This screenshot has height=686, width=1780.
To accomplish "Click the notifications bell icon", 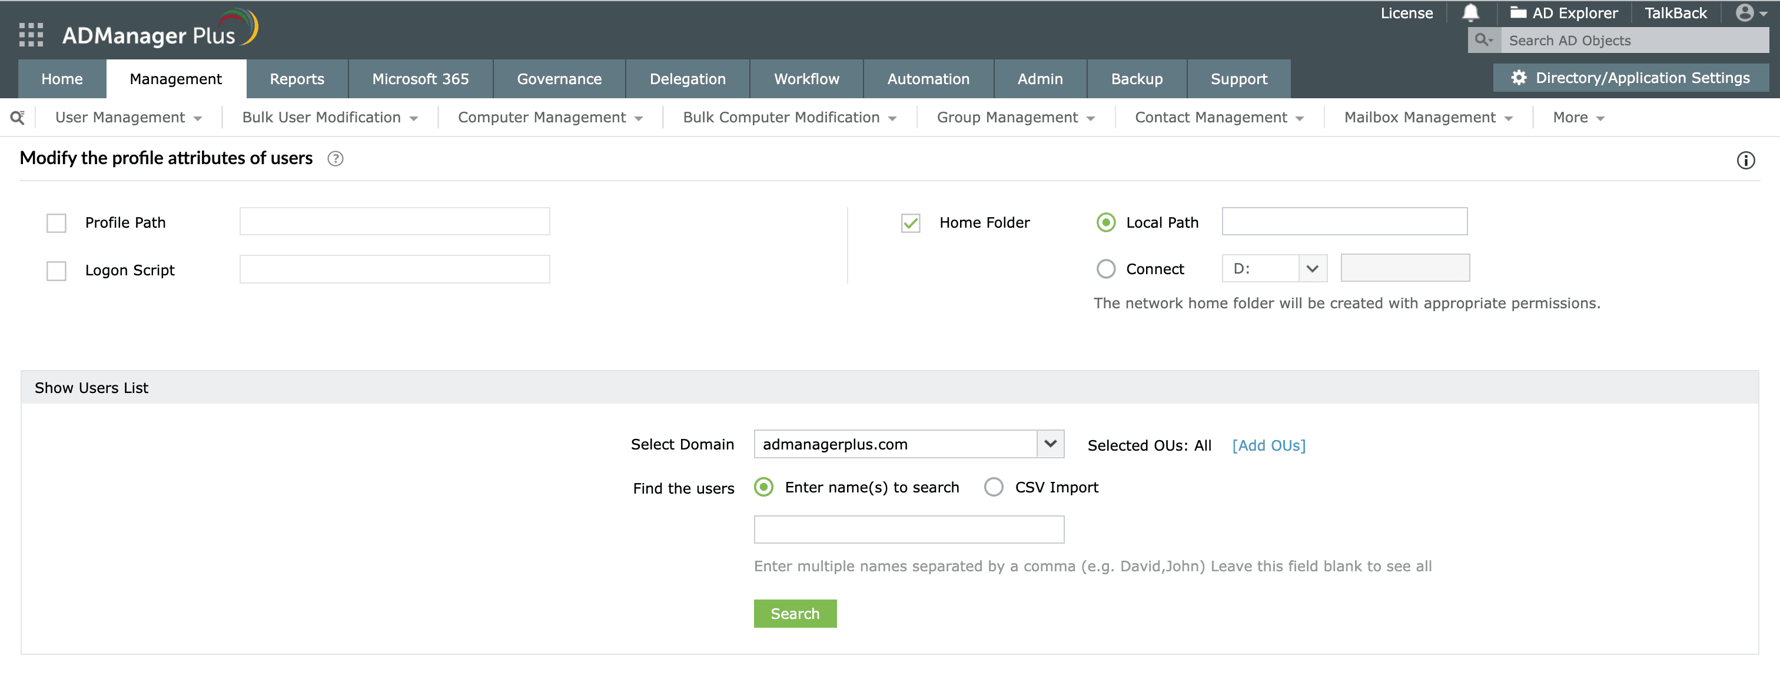I will (1470, 13).
